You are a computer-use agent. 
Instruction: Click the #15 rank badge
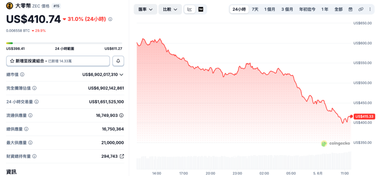pos(56,6)
